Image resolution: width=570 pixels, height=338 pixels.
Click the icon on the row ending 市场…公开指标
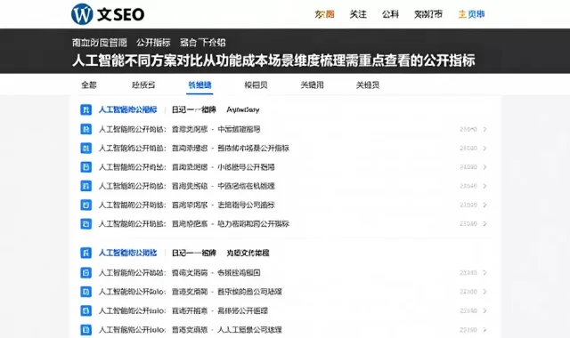click(x=85, y=149)
